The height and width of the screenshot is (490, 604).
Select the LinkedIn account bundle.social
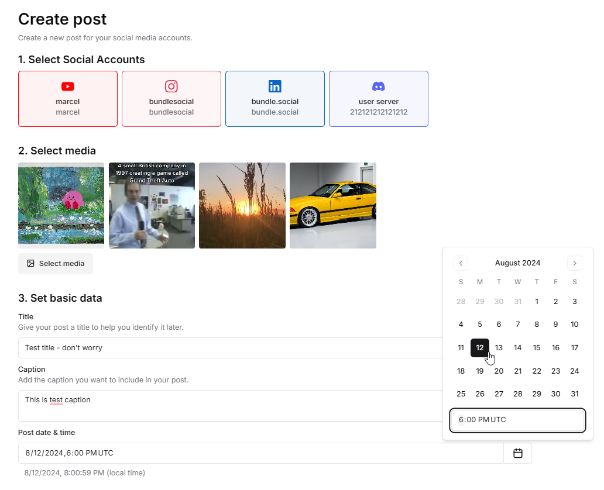pyautogui.click(x=275, y=99)
